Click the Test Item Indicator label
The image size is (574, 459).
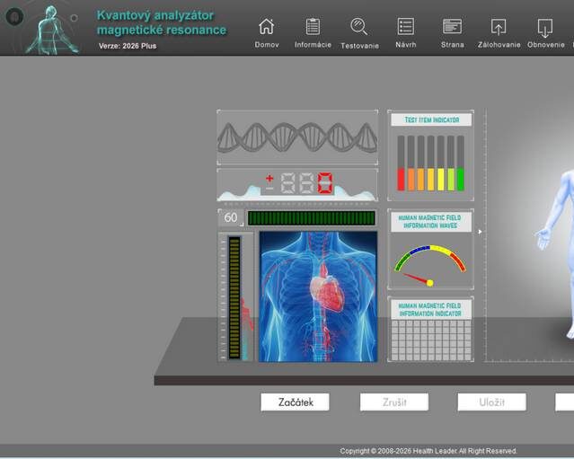point(431,119)
